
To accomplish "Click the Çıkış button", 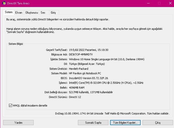I will tap(158, 122).
